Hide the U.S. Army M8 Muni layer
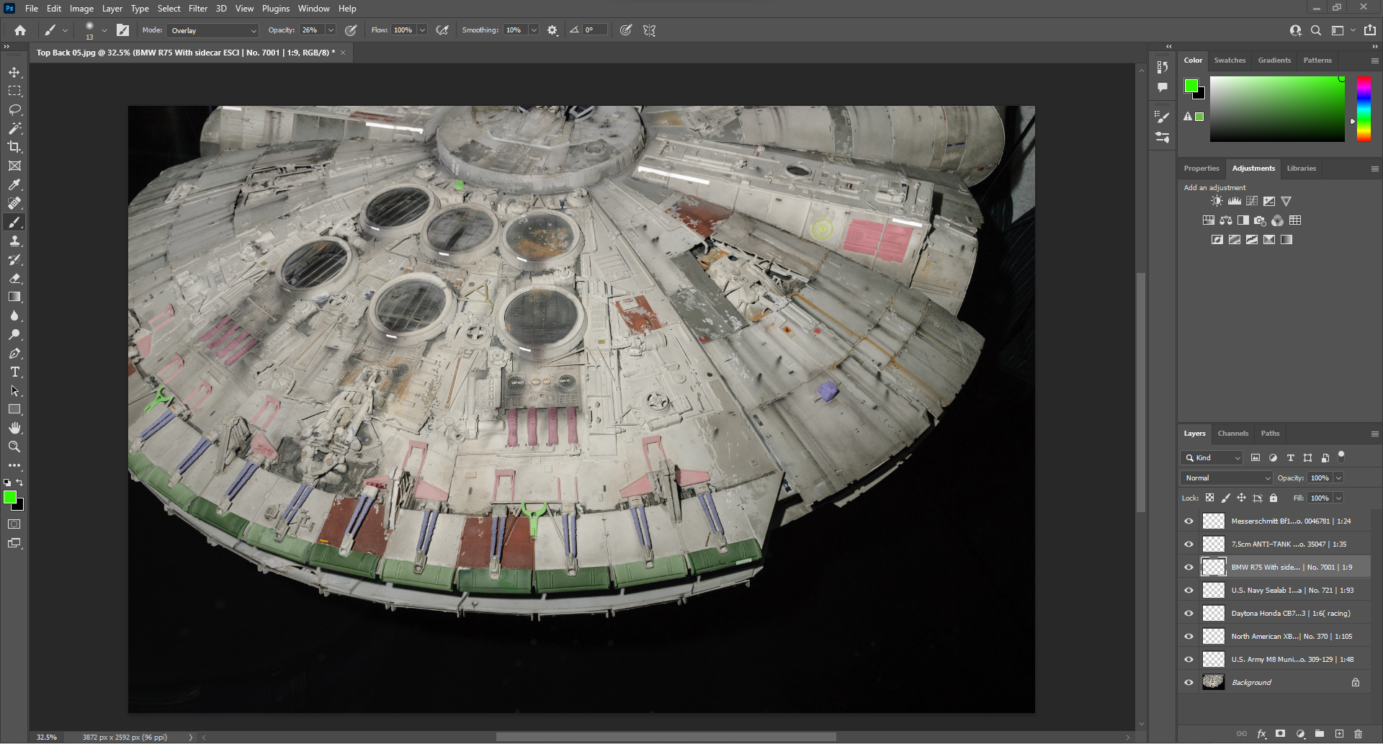 pos(1189,659)
